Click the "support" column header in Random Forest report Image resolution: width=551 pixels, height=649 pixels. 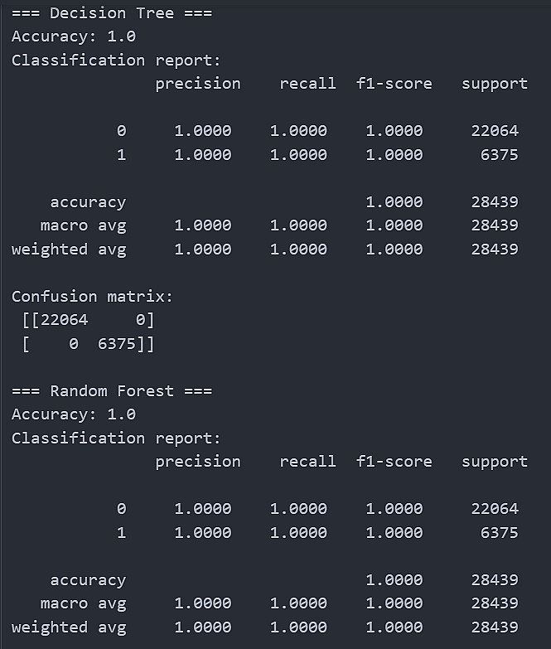[x=495, y=462]
